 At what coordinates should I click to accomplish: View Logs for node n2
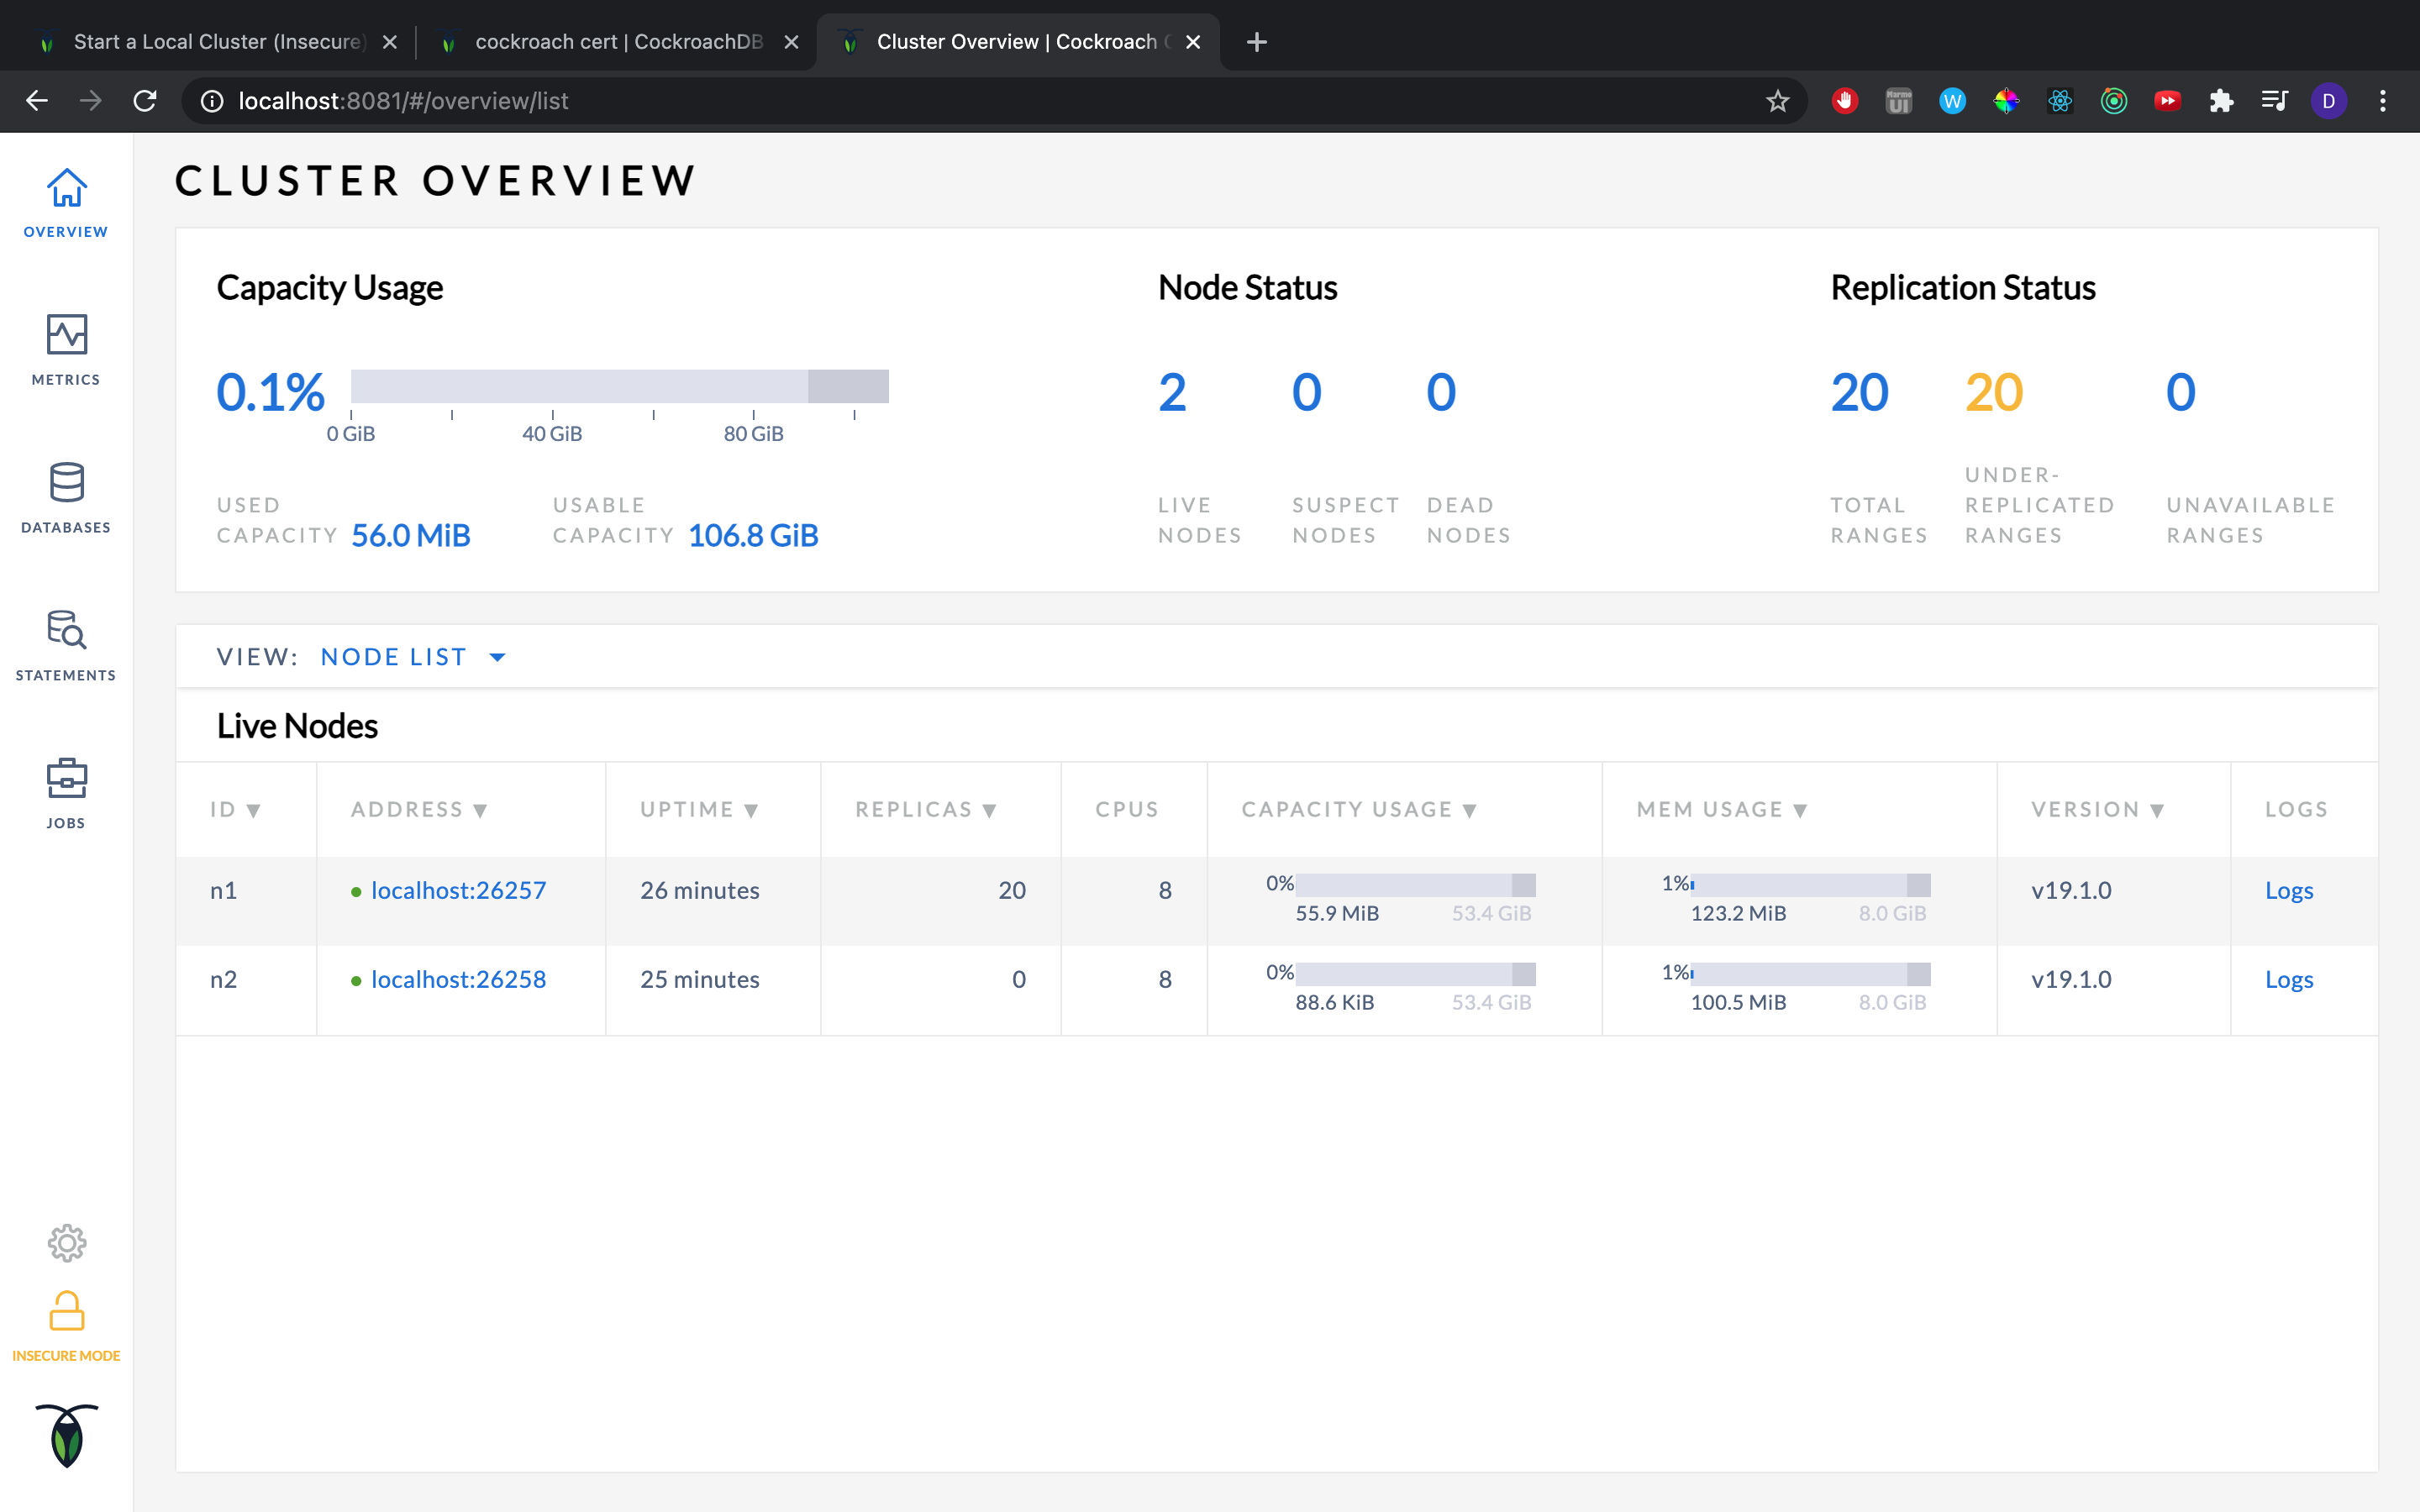point(2288,979)
